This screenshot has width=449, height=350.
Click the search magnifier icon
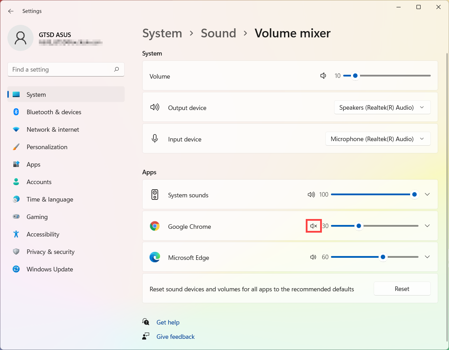pyautogui.click(x=117, y=69)
